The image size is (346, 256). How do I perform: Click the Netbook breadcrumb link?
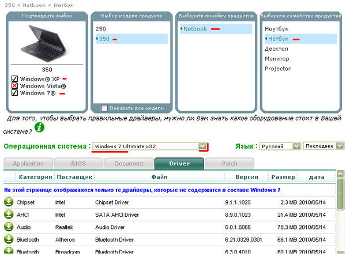pyautogui.click(x=34, y=5)
